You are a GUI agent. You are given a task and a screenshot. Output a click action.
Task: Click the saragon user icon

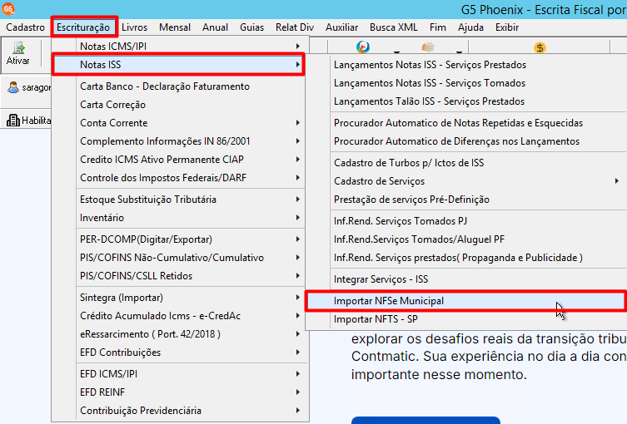tap(13, 87)
